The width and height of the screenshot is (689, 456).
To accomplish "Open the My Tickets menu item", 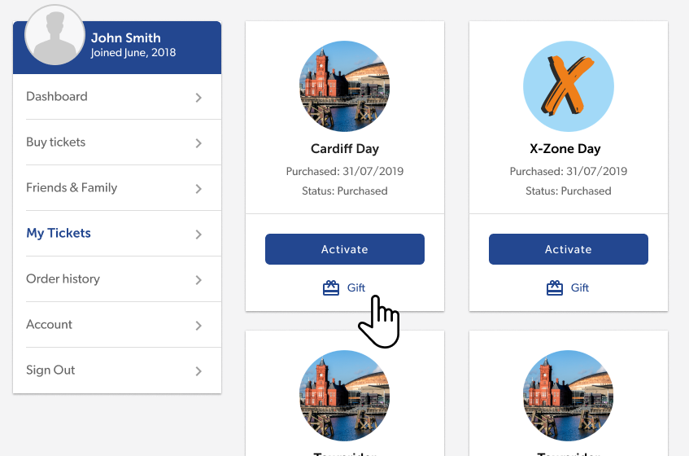I will tap(117, 234).
